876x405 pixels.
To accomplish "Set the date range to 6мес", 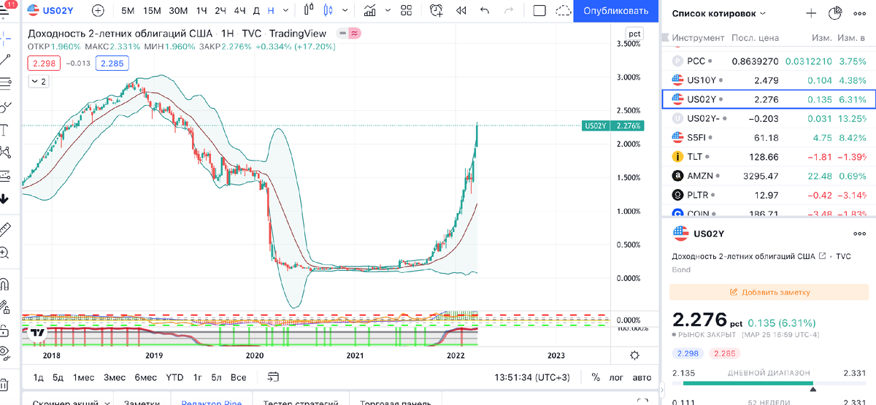I will 146,377.
